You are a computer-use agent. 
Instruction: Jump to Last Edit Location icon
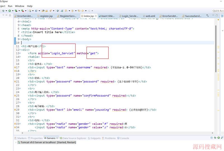tap(79, 11)
